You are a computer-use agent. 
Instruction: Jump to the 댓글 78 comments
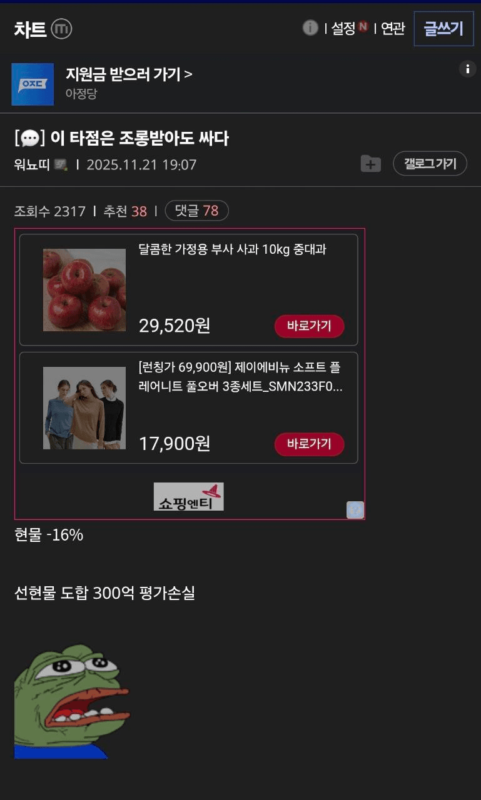pyautogui.click(x=196, y=211)
